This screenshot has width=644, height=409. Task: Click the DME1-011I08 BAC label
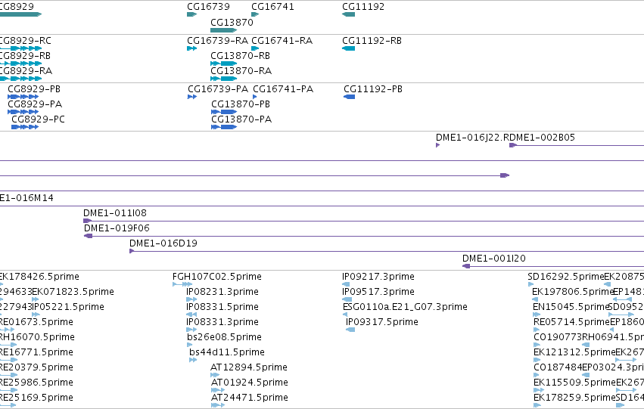coord(115,213)
